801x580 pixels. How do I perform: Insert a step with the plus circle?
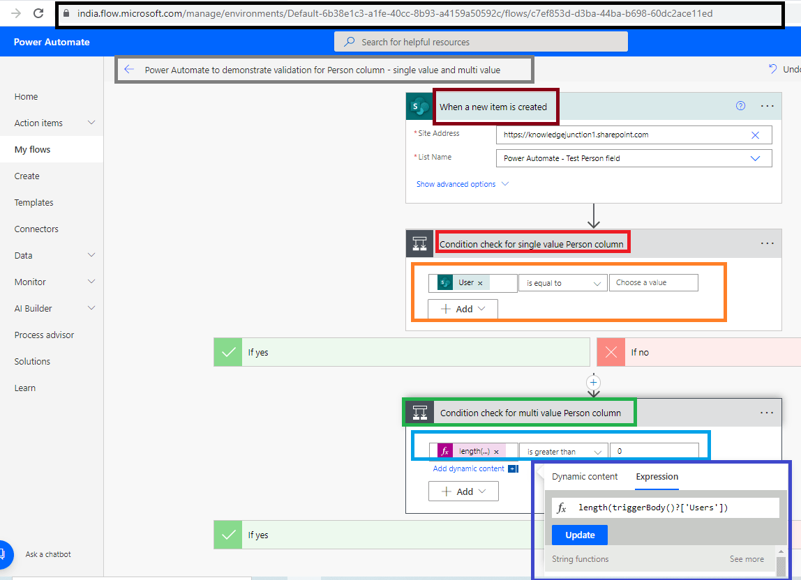[x=593, y=382]
